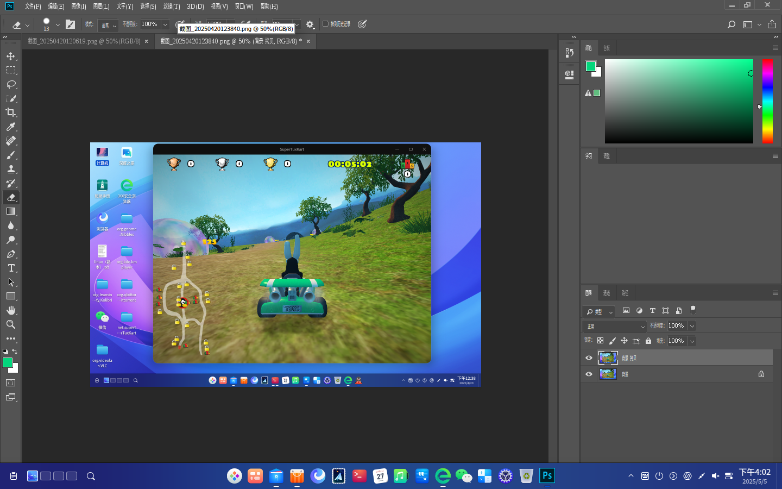The height and width of the screenshot is (489, 782).
Task: Open the Eraser tool preset picker
Action: (20, 24)
